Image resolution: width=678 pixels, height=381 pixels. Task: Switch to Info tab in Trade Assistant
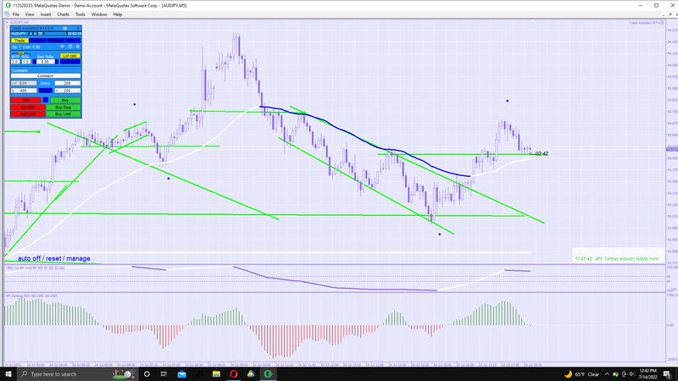tap(73, 41)
